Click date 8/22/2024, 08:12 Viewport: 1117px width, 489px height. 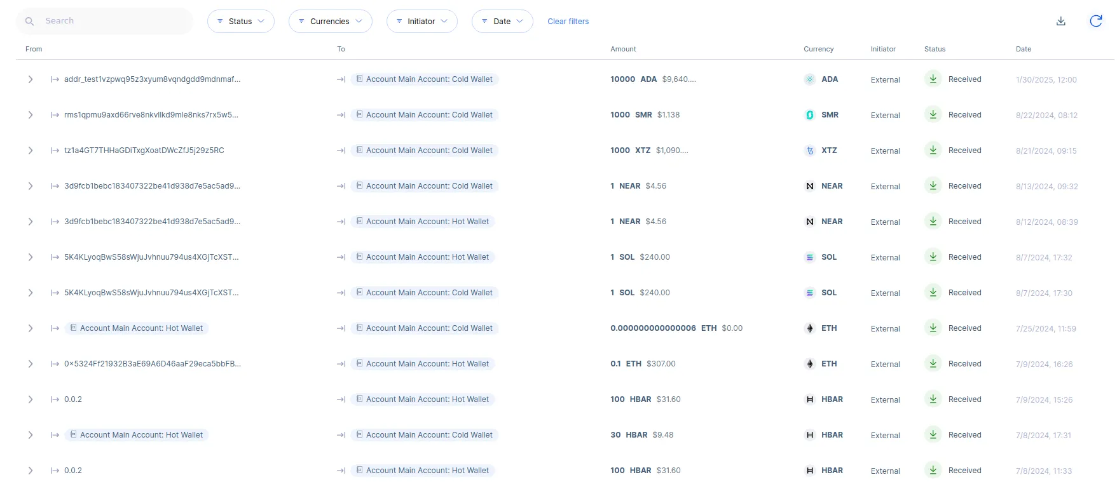point(1046,116)
